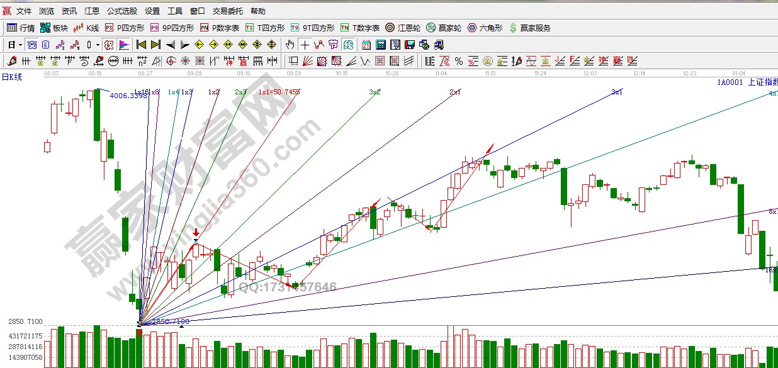
Task: Toggle the highlighted chart-pattern button next to crosshair
Action: (x=319, y=45)
